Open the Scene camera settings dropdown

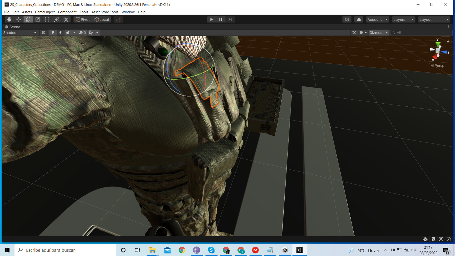pyautogui.click(x=363, y=33)
